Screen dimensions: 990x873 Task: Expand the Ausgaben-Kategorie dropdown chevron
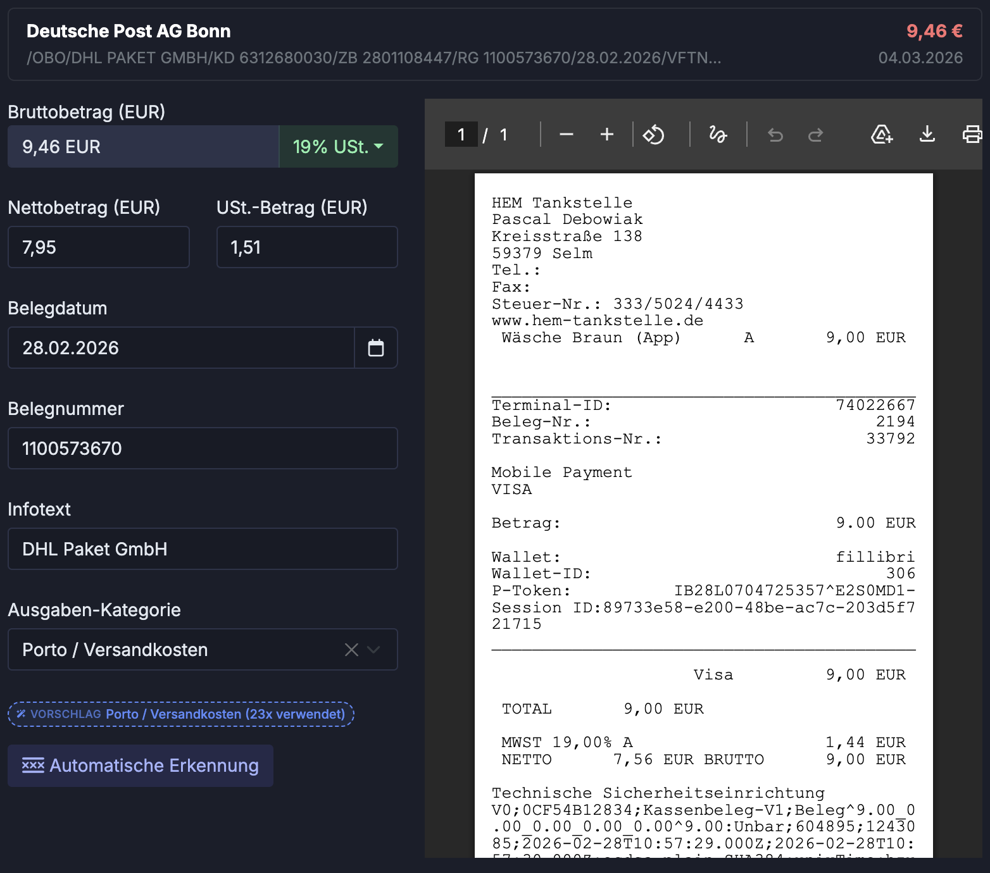(374, 650)
